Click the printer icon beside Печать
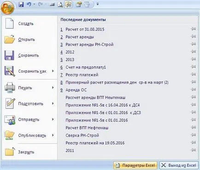The width and height of the screenshot is (200, 170). coord(10,87)
